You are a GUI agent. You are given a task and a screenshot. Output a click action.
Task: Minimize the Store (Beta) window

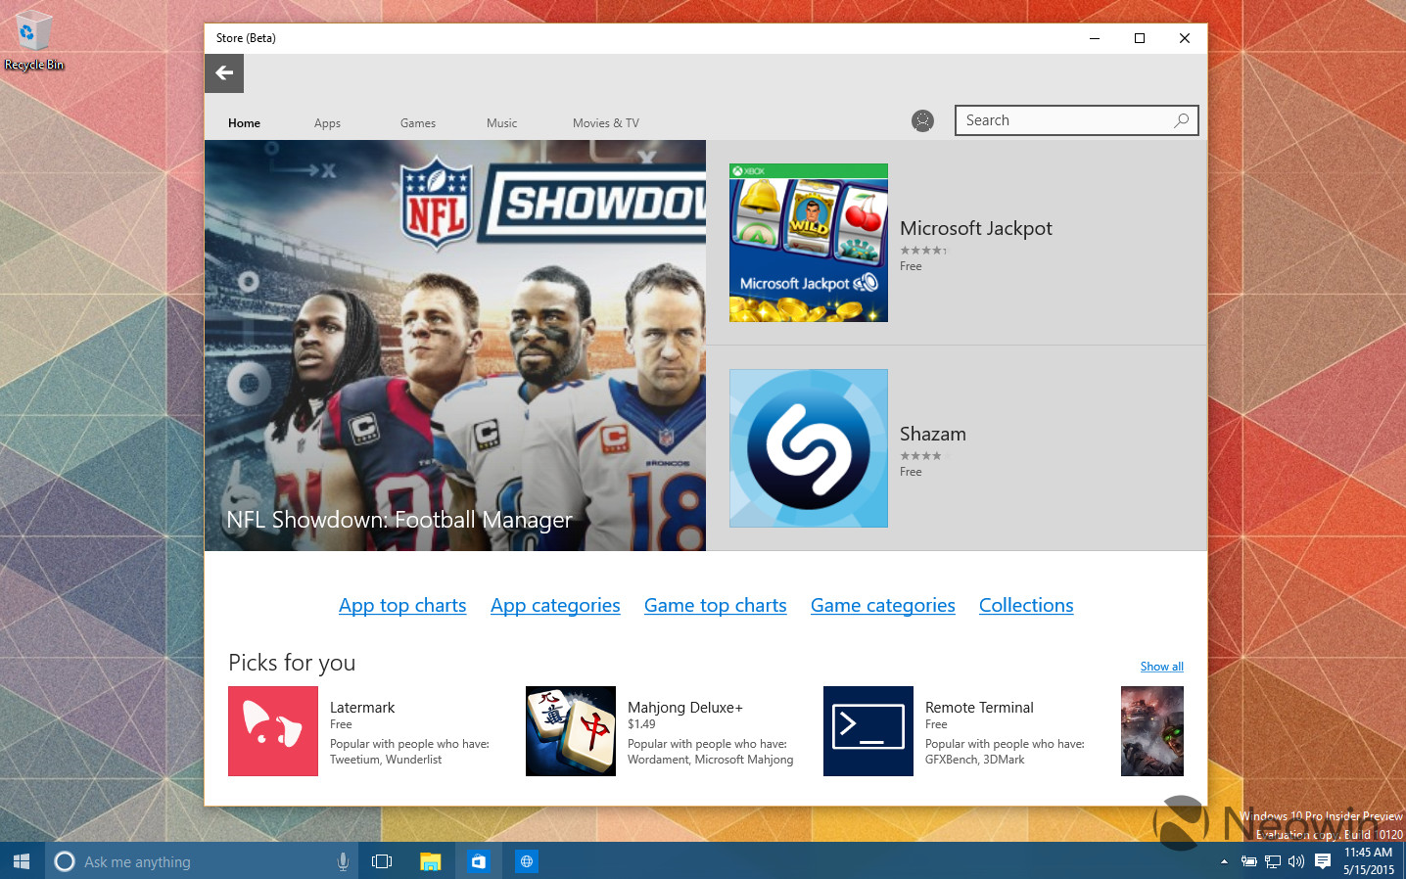coord(1095,38)
